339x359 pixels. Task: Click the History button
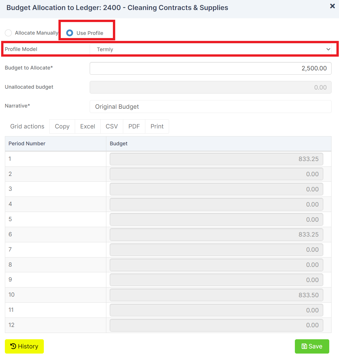coord(24,346)
